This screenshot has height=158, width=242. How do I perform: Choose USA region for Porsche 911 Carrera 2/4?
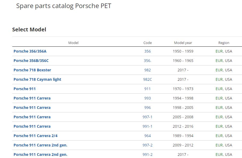coord(229,136)
